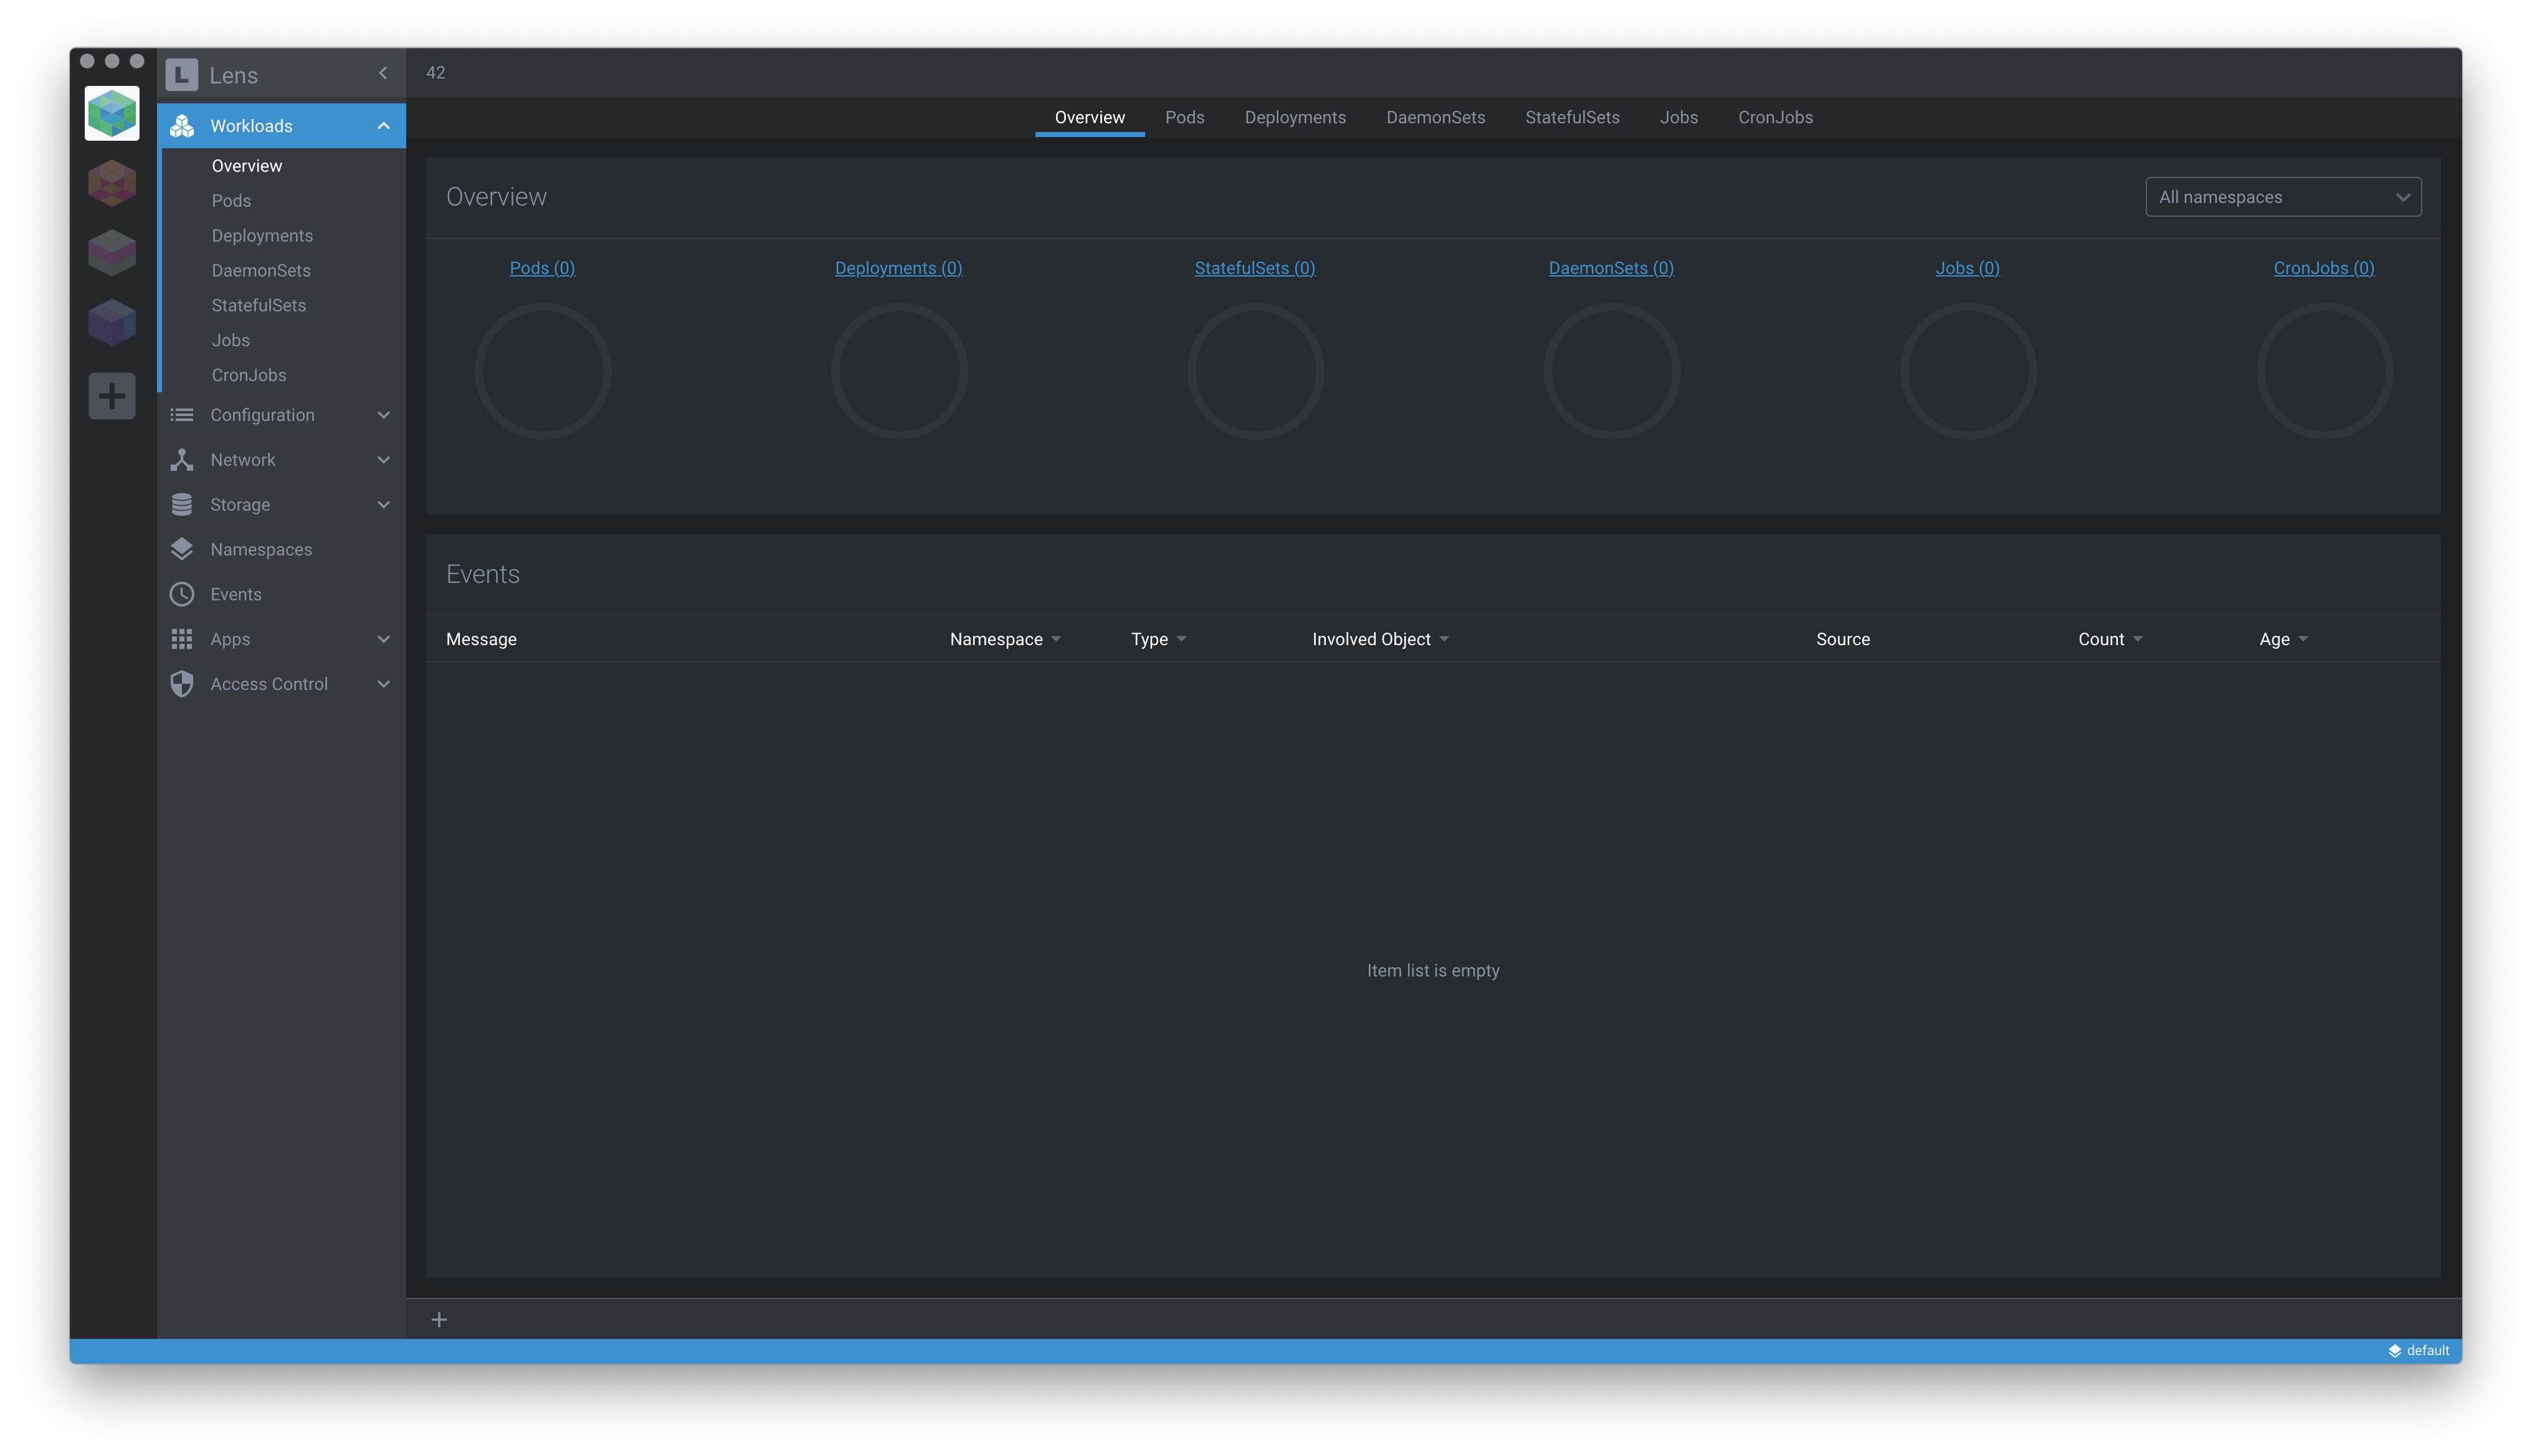Switch to the StatefulSets top tab

click(x=1572, y=117)
